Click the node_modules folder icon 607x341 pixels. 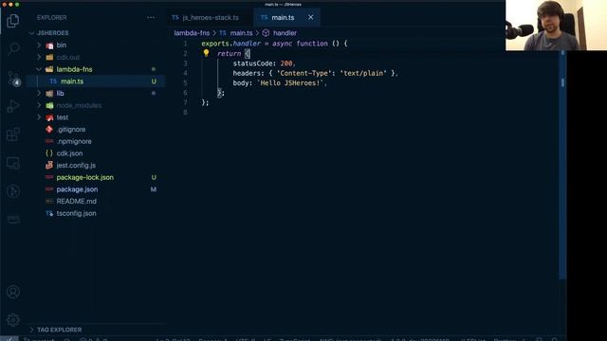[49, 105]
